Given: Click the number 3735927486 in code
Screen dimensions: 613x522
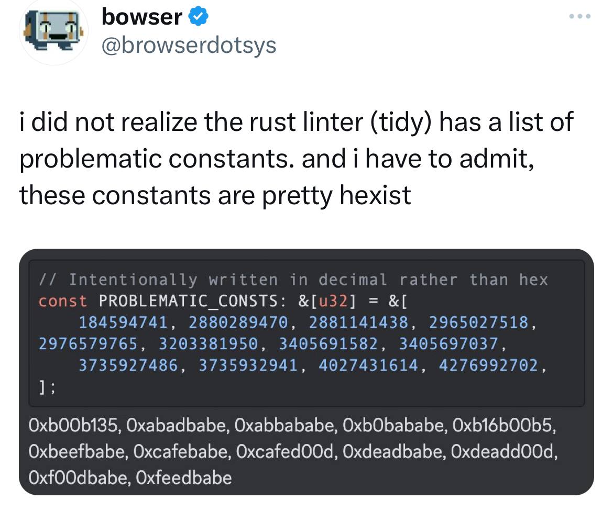Looking at the screenshot, I should click(128, 365).
